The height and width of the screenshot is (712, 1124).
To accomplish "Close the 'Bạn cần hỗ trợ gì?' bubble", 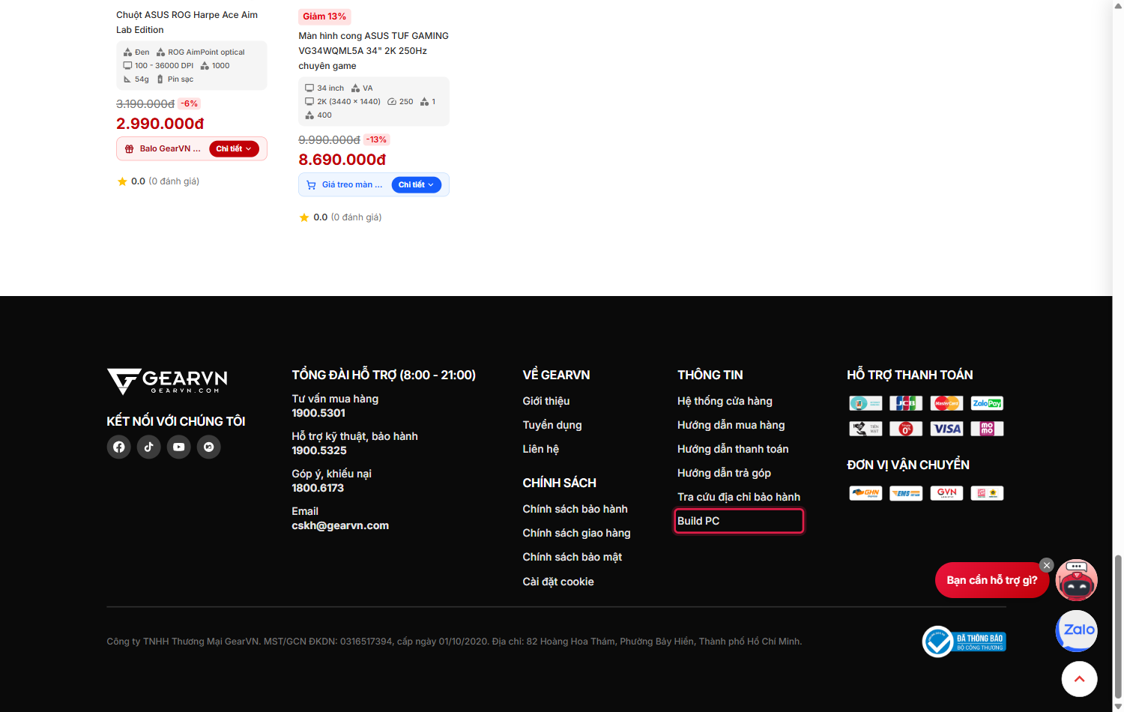I will (1047, 565).
